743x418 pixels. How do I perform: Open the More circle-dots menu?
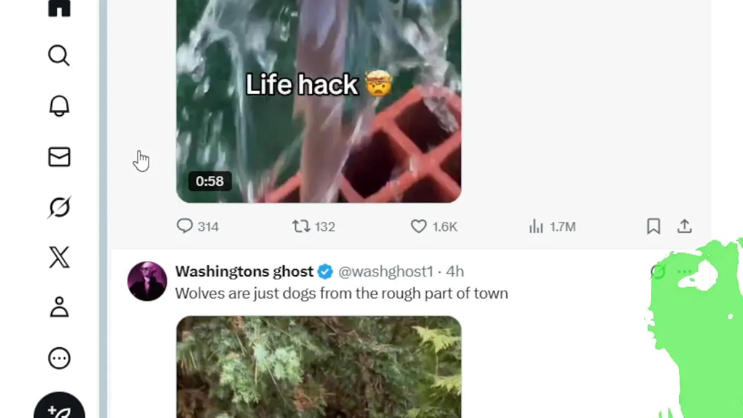[59, 358]
